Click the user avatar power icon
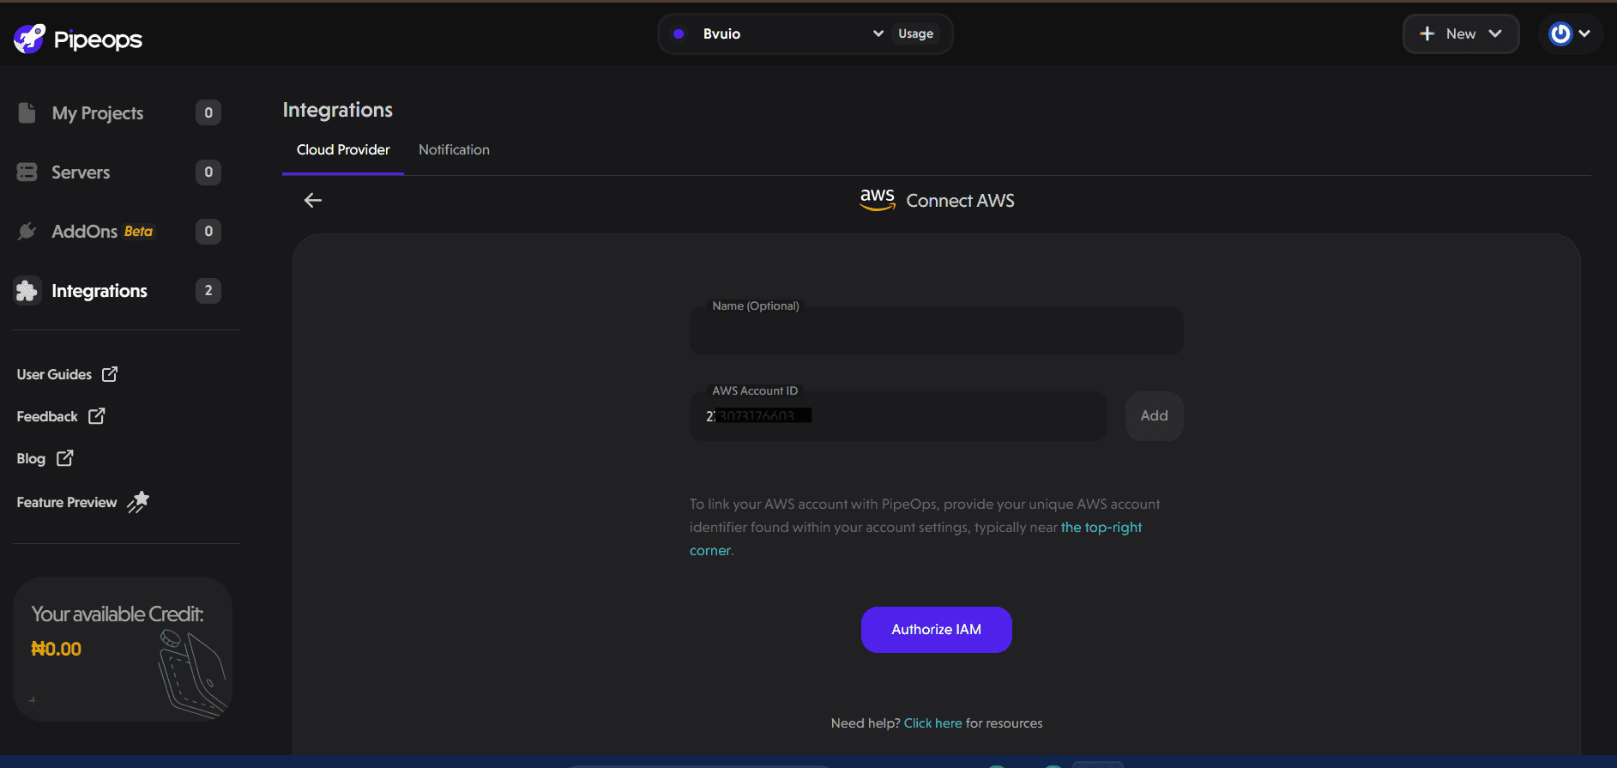The height and width of the screenshot is (768, 1617). pyautogui.click(x=1560, y=33)
